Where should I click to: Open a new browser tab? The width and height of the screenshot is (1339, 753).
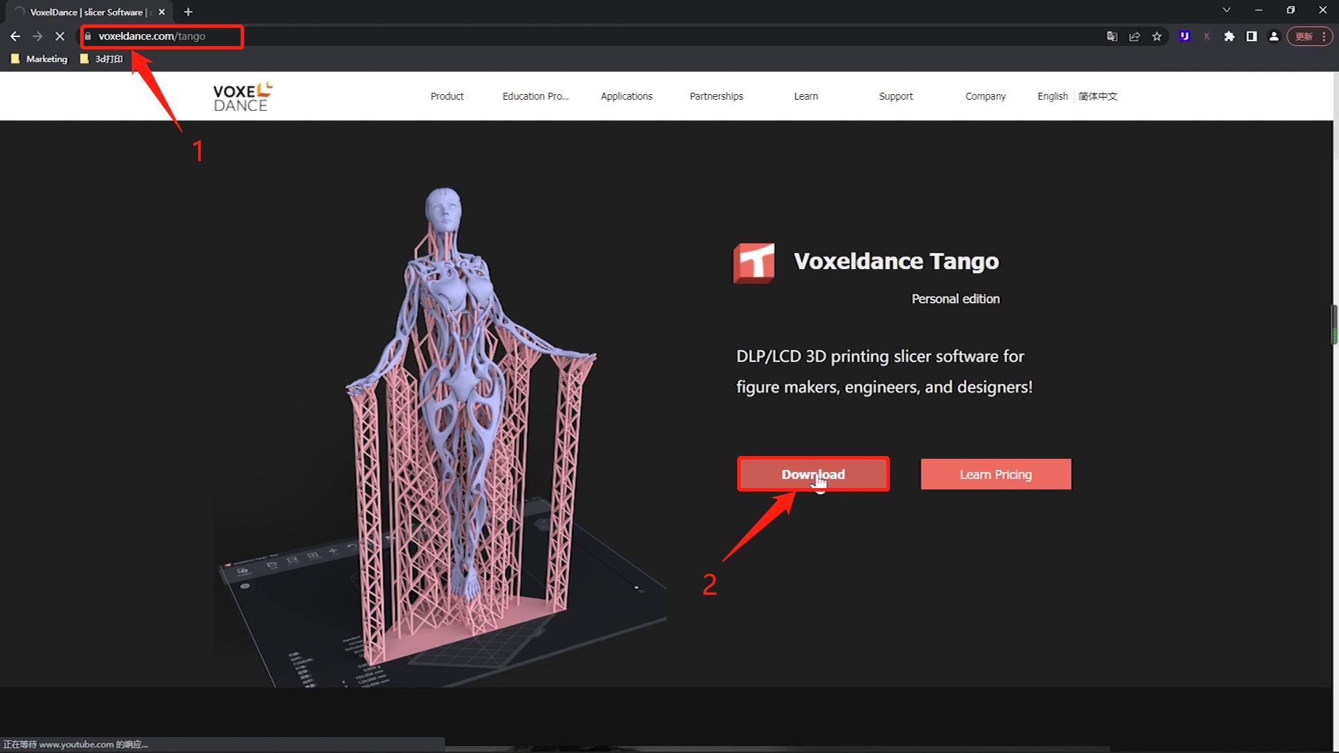(188, 12)
